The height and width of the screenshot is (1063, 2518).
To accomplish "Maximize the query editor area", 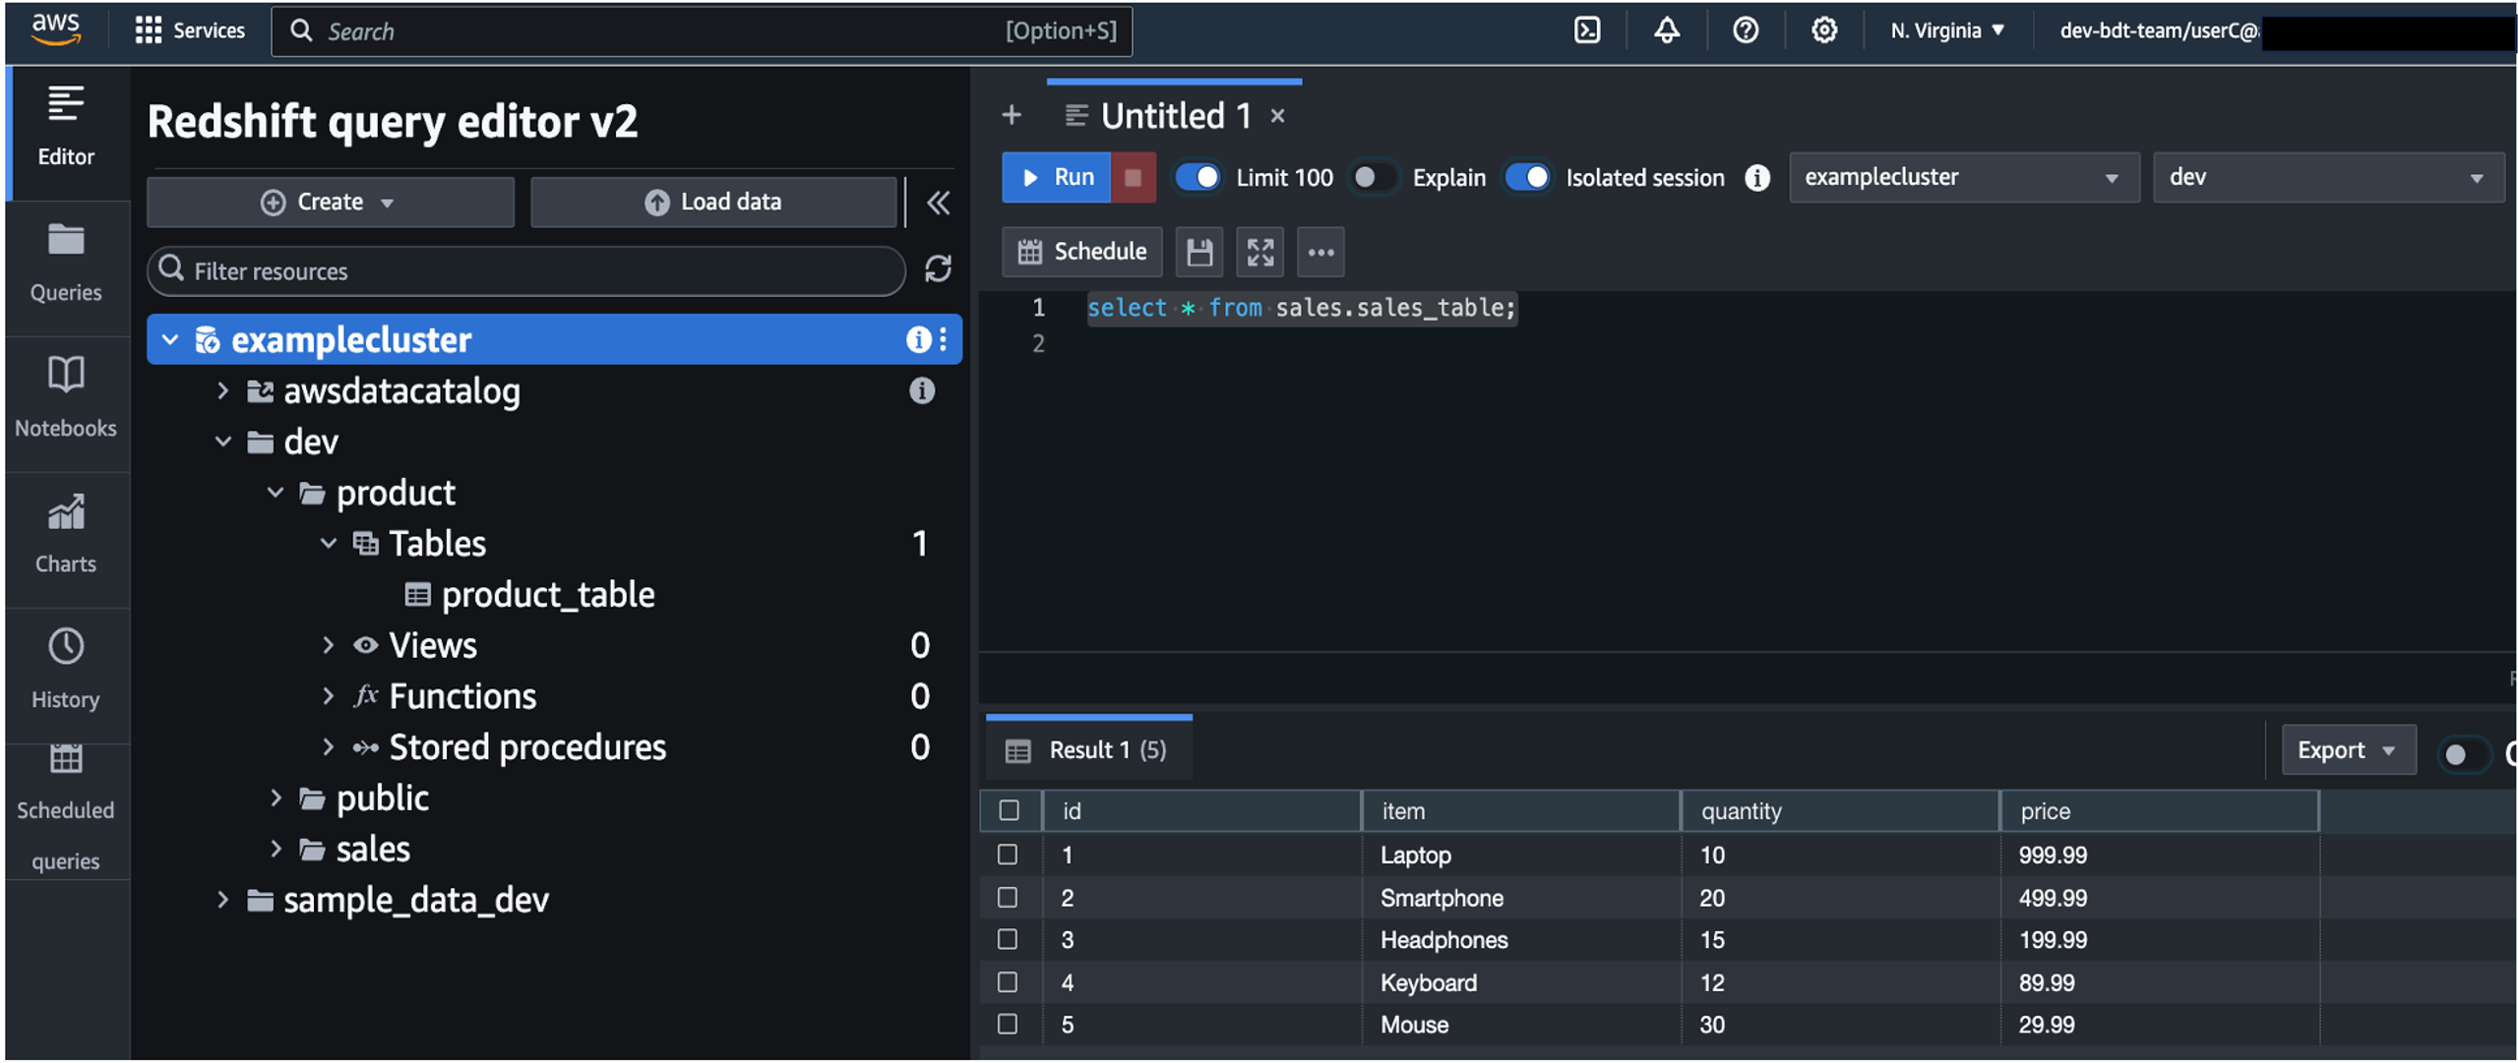I will (x=1260, y=252).
